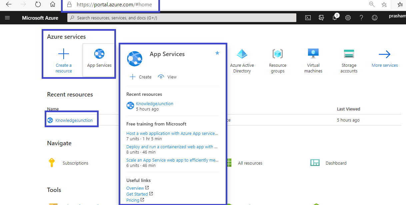Open Azure help via question mark icon
The height and width of the screenshot is (205, 406).
pos(361,18)
